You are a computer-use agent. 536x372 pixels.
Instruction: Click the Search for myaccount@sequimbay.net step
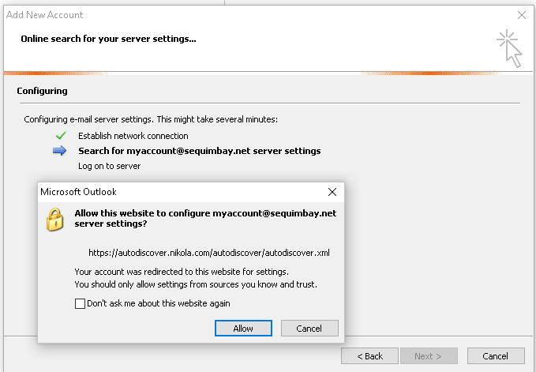[x=199, y=151]
